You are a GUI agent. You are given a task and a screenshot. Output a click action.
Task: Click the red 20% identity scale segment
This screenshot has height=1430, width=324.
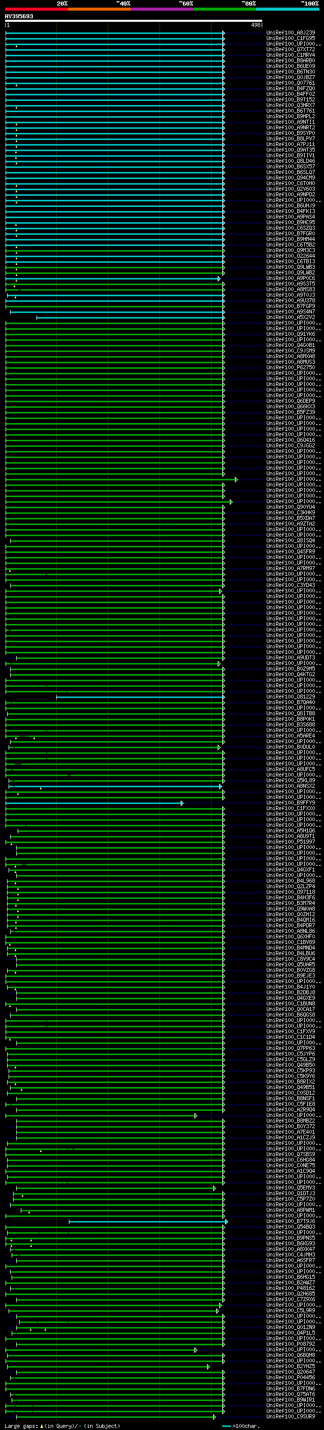(x=36, y=10)
